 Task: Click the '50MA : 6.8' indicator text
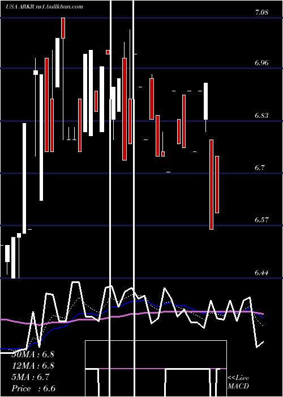tap(33, 354)
